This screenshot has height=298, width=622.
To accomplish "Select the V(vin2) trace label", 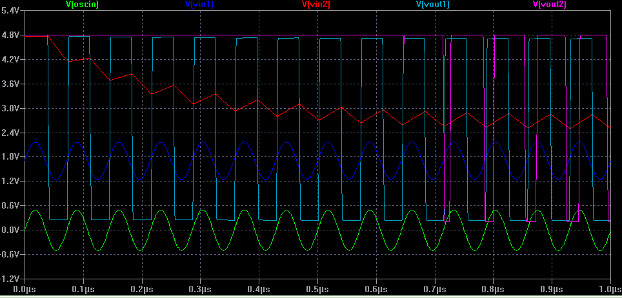I will [316, 5].
